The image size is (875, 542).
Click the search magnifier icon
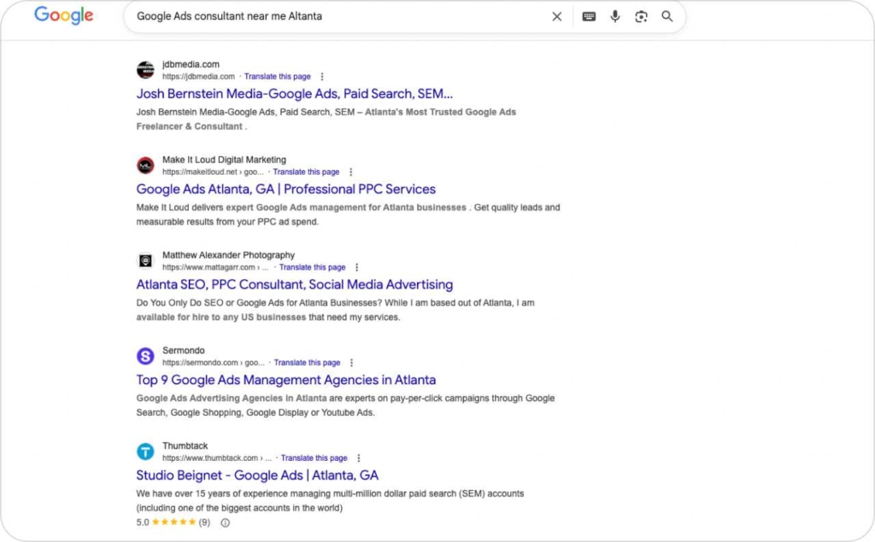coord(667,16)
